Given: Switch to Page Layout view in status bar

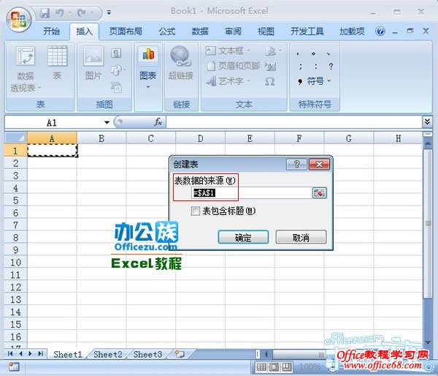Looking at the screenshot, I should [x=274, y=366].
